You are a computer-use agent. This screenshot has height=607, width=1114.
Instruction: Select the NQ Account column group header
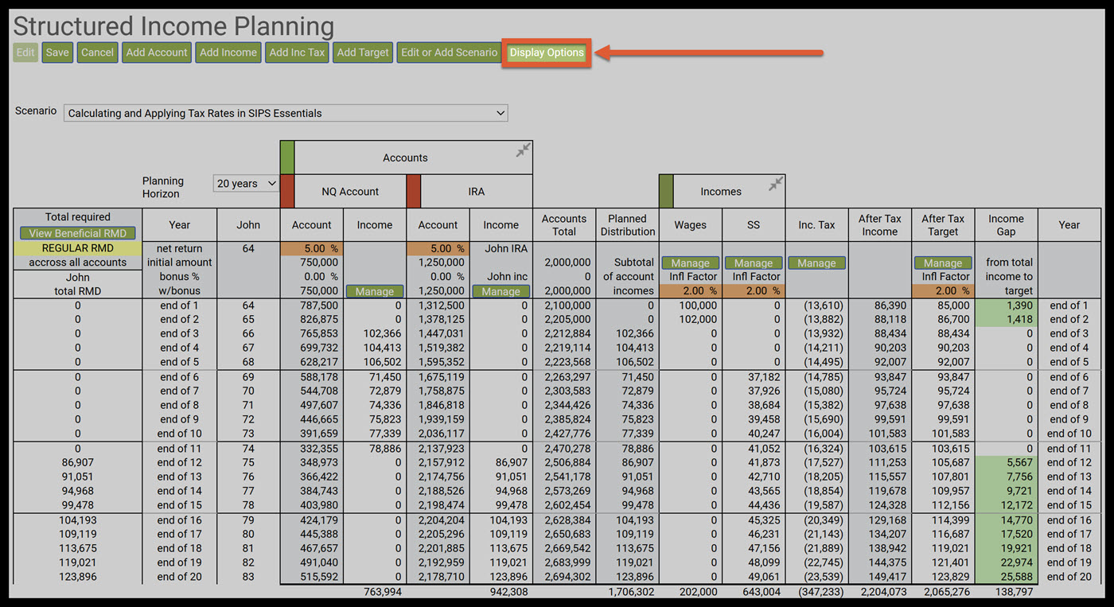[x=350, y=192]
